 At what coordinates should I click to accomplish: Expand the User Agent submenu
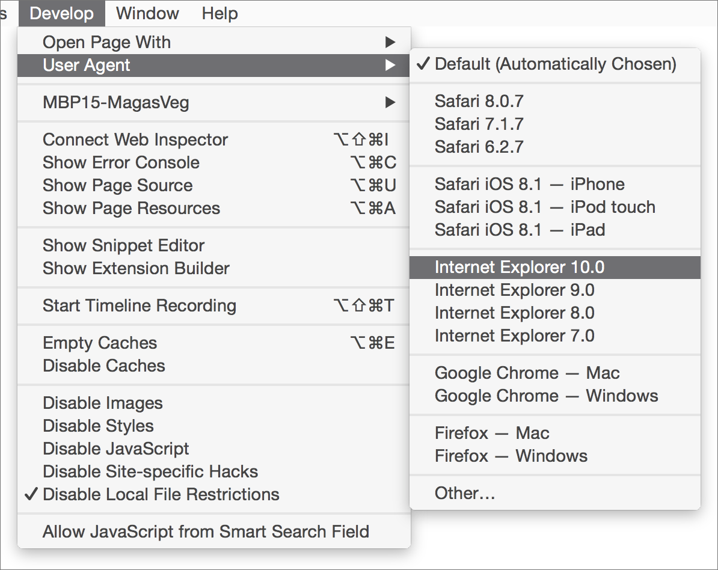coord(214,65)
